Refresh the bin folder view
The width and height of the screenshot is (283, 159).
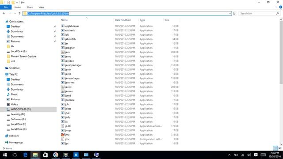click(234, 14)
